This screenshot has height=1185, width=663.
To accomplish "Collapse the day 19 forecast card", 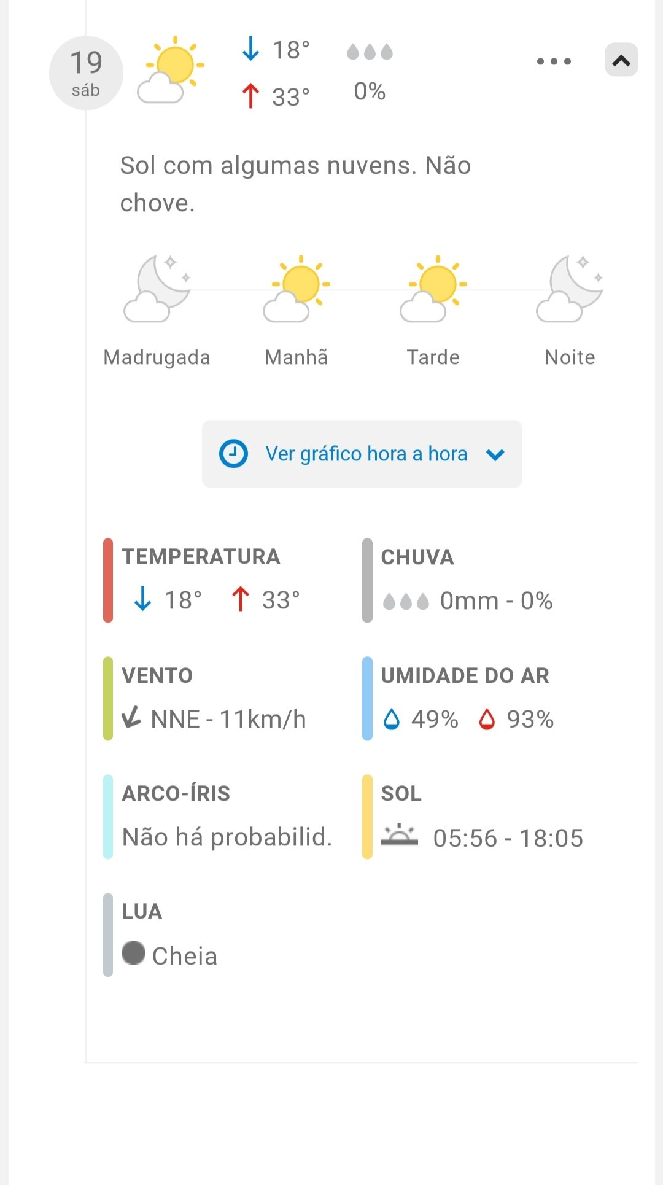I will click(x=621, y=60).
